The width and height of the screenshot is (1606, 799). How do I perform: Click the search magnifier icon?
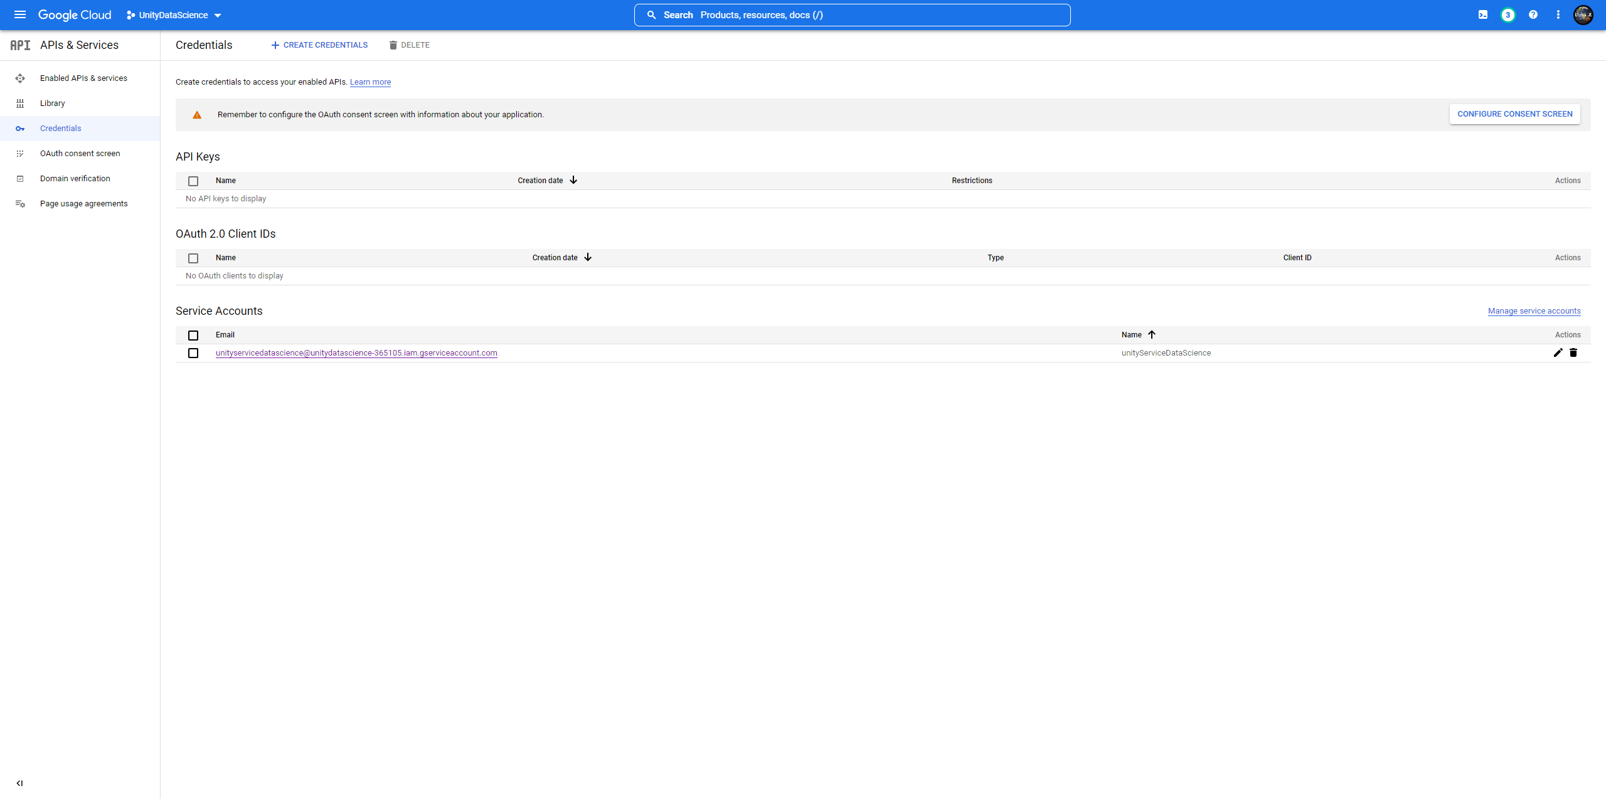click(x=651, y=15)
